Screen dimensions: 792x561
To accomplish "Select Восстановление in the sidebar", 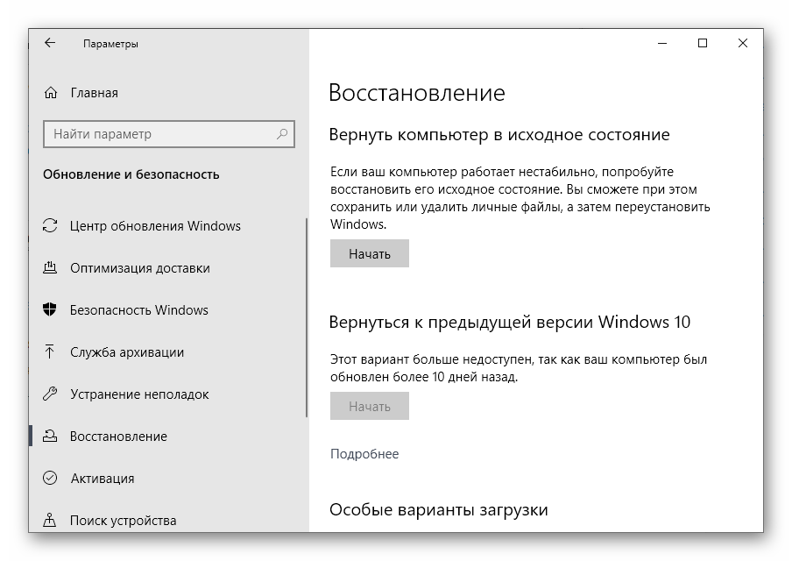I will (118, 437).
